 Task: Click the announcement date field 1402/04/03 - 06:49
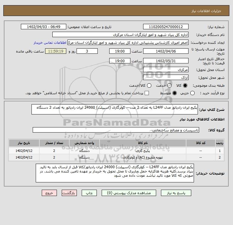point(44,27)
